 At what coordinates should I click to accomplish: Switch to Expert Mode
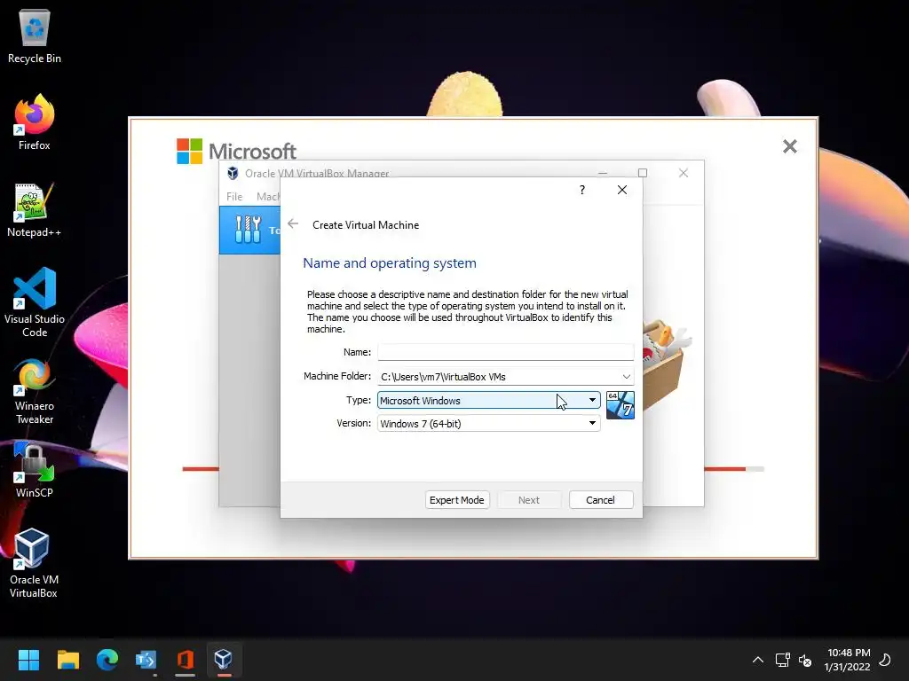pyautogui.click(x=457, y=500)
